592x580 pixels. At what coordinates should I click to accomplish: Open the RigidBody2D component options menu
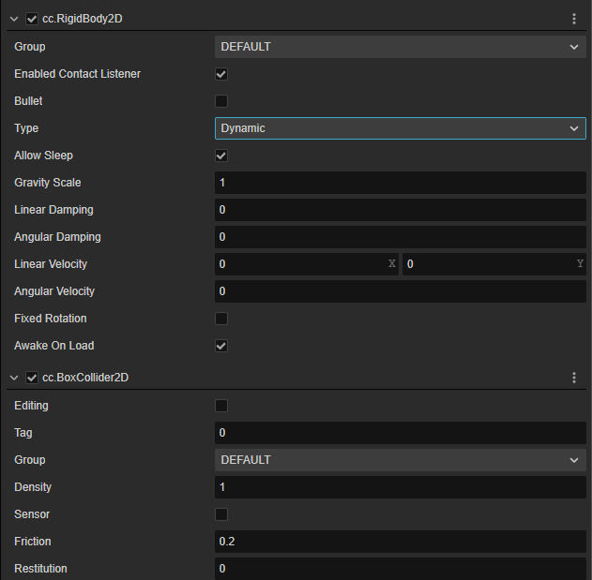pyautogui.click(x=574, y=19)
